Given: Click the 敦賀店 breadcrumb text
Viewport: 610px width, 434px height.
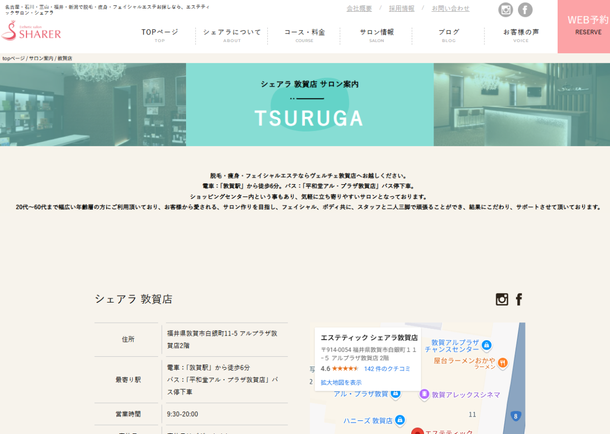Looking at the screenshot, I should click(x=65, y=58).
